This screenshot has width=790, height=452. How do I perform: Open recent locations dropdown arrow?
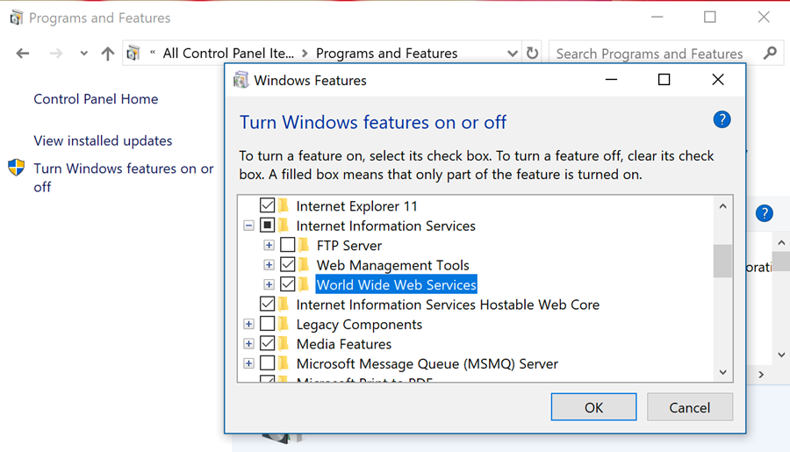click(83, 54)
